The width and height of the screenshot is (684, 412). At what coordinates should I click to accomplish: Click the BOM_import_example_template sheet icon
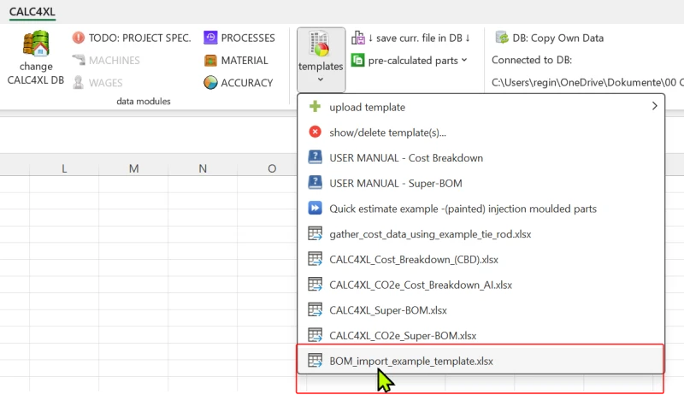pos(315,360)
